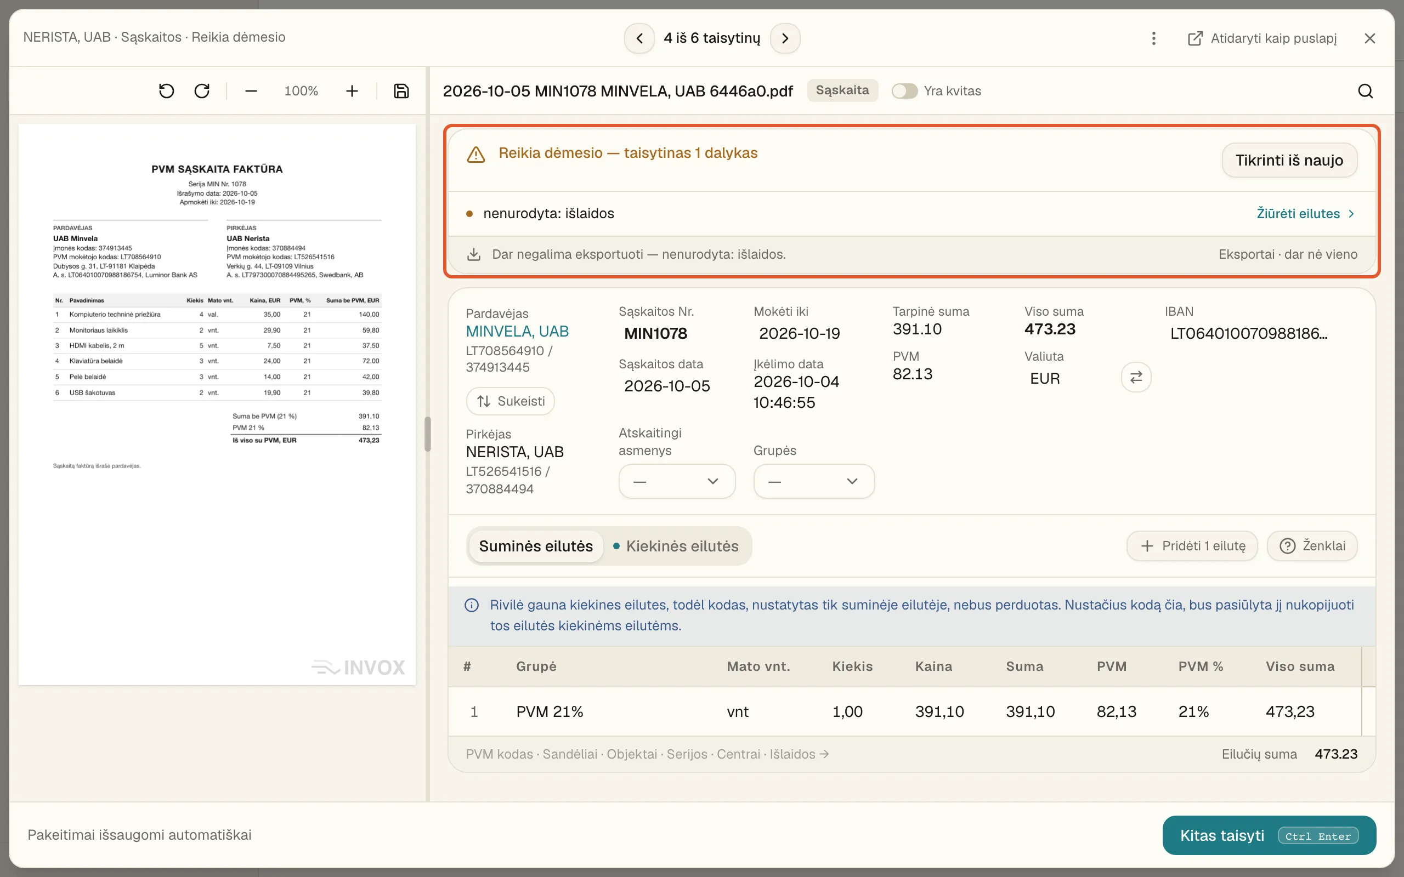Go to next item to fix

[x=785, y=38]
